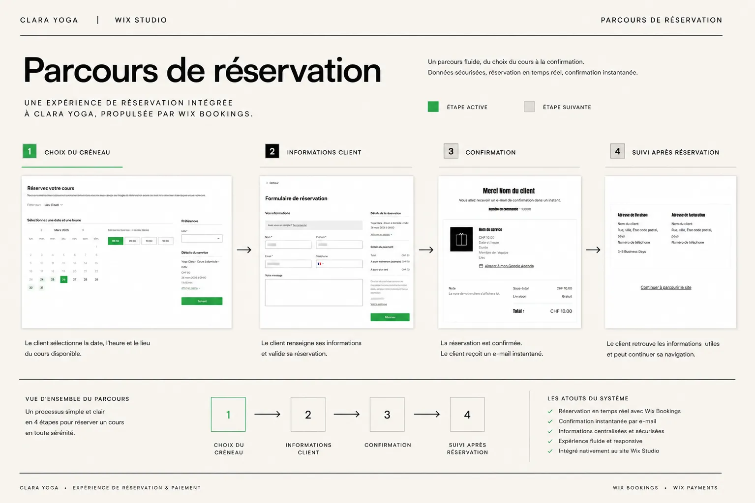Go to previous month in Mars 2026 calendar
755x503 pixels.
point(41,230)
